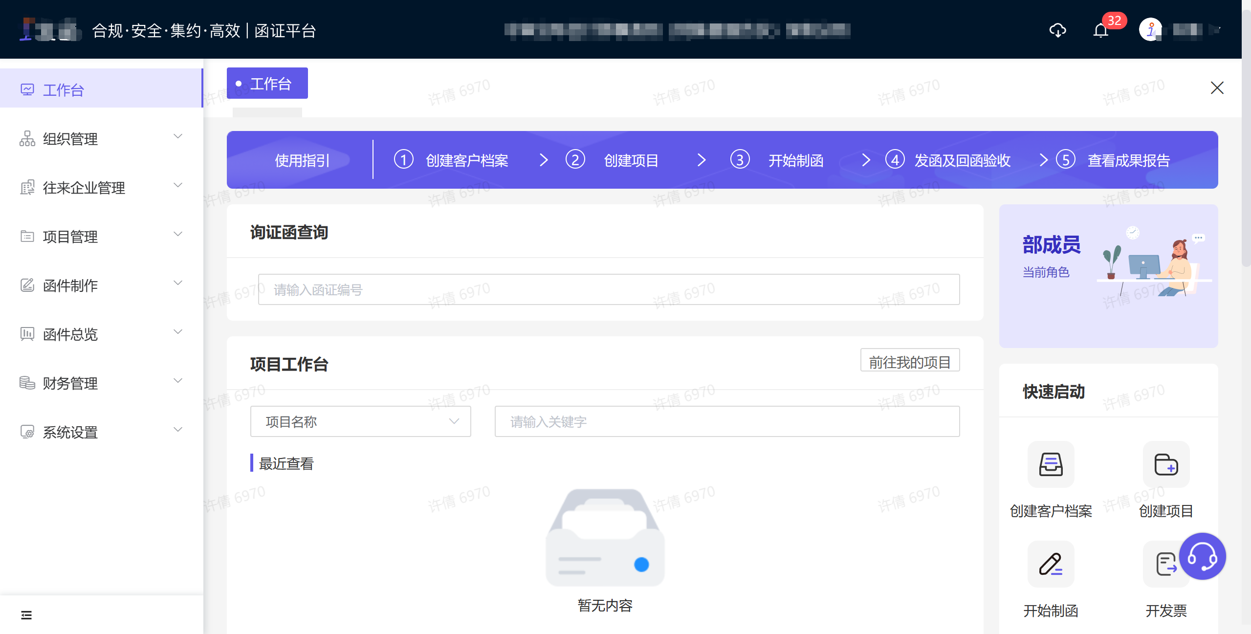Open 财务管理 sidebar menu item
The height and width of the screenshot is (634, 1251).
(101, 383)
